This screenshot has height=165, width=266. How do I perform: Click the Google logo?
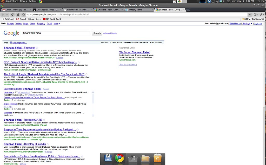11,33
